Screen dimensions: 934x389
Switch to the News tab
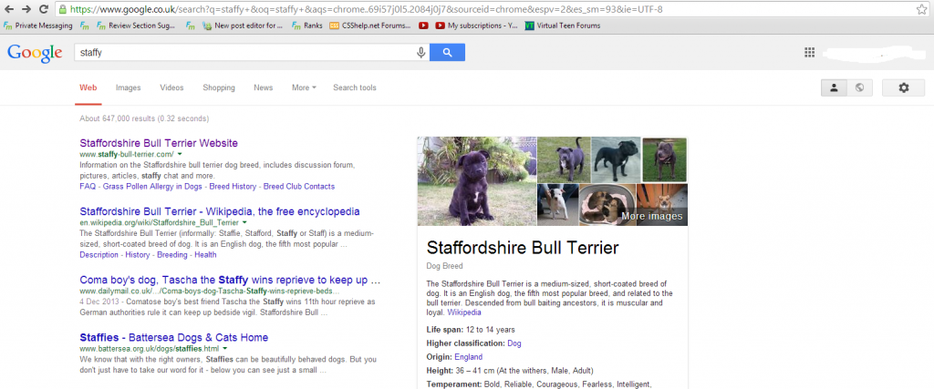click(x=264, y=87)
